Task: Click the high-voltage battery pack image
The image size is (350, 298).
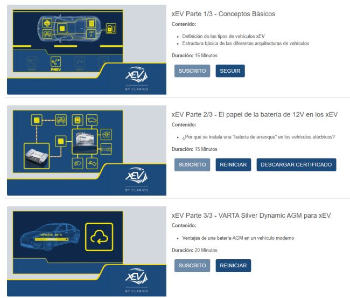Action: (x=37, y=156)
